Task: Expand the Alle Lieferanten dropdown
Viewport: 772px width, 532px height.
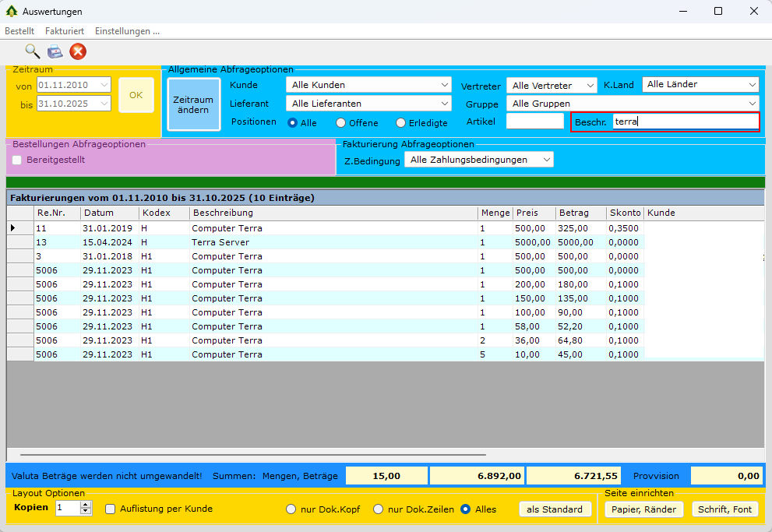Action: click(368, 103)
